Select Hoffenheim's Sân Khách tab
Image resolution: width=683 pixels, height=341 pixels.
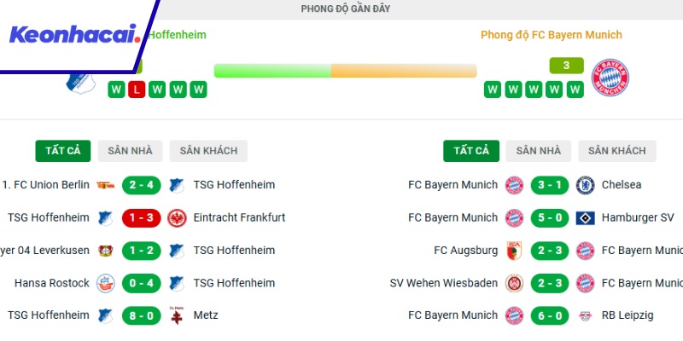[208, 151]
